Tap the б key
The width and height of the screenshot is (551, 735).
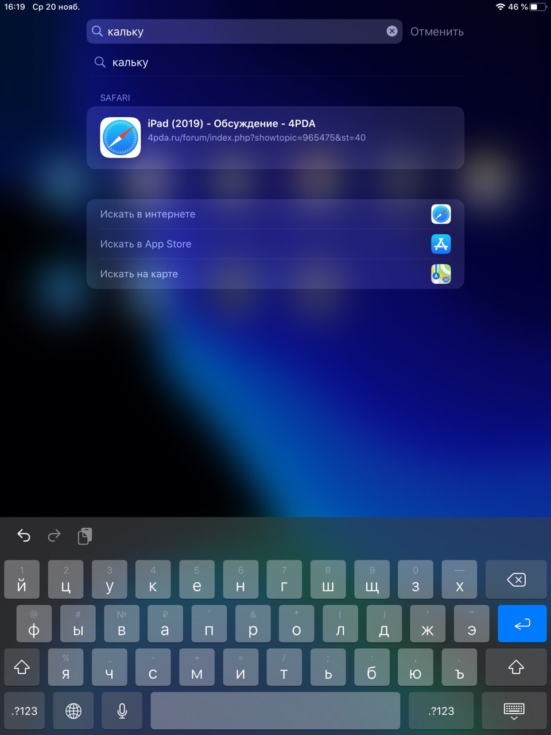(x=372, y=667)
